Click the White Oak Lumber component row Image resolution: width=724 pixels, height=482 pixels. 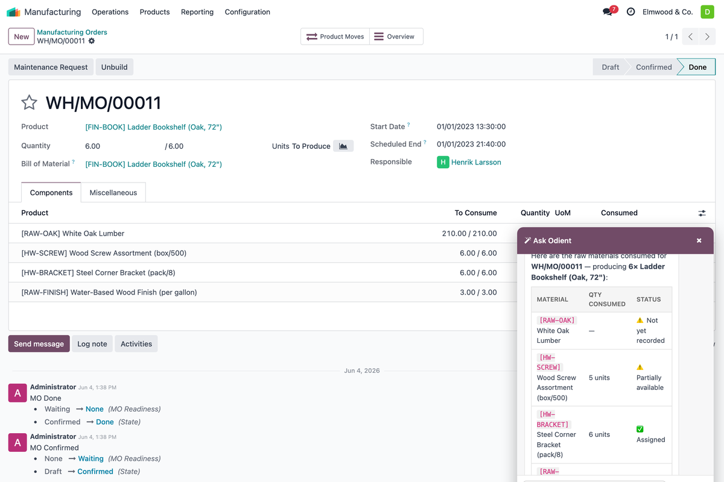(263, 233)
